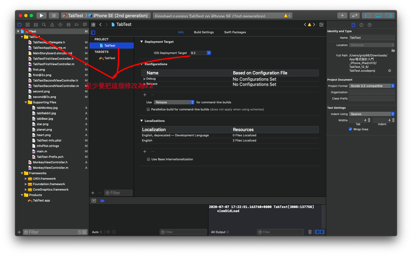Show only console pane button
The image size is (412, 256).
coord(322,232)
